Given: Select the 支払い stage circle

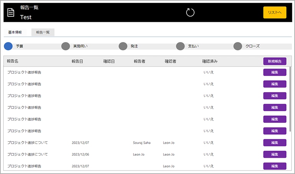Looking at the screenshot, I should pyautogui.click(x=180, y=46).
